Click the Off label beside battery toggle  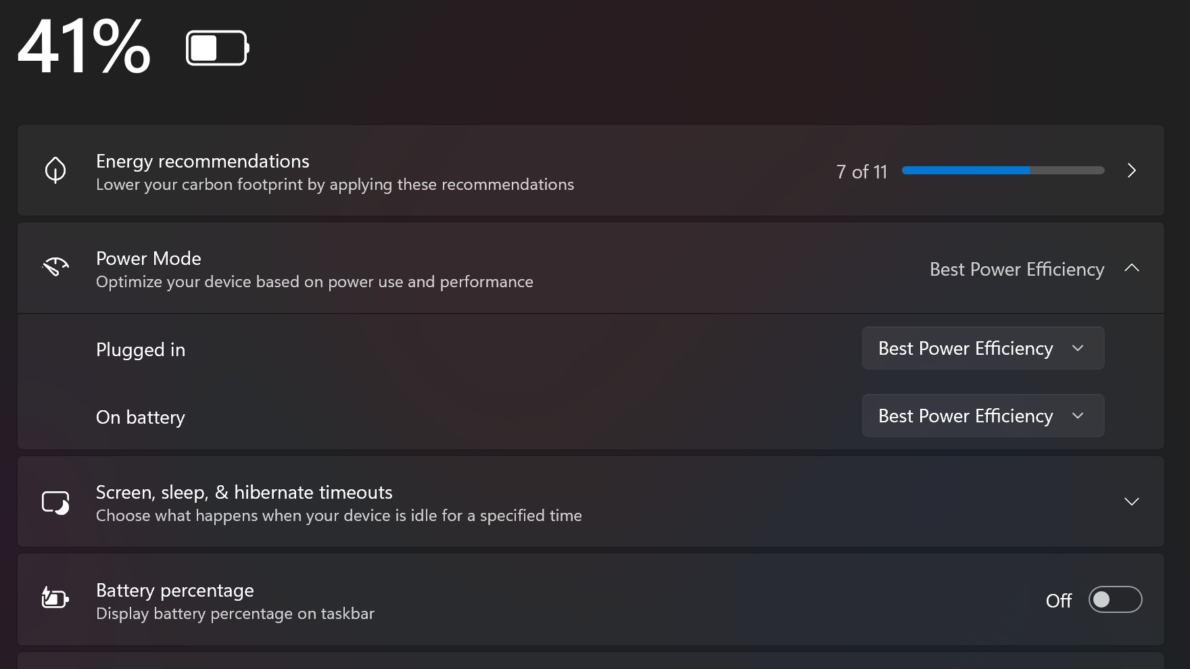pyautogui.click(x=1058, y=601)
